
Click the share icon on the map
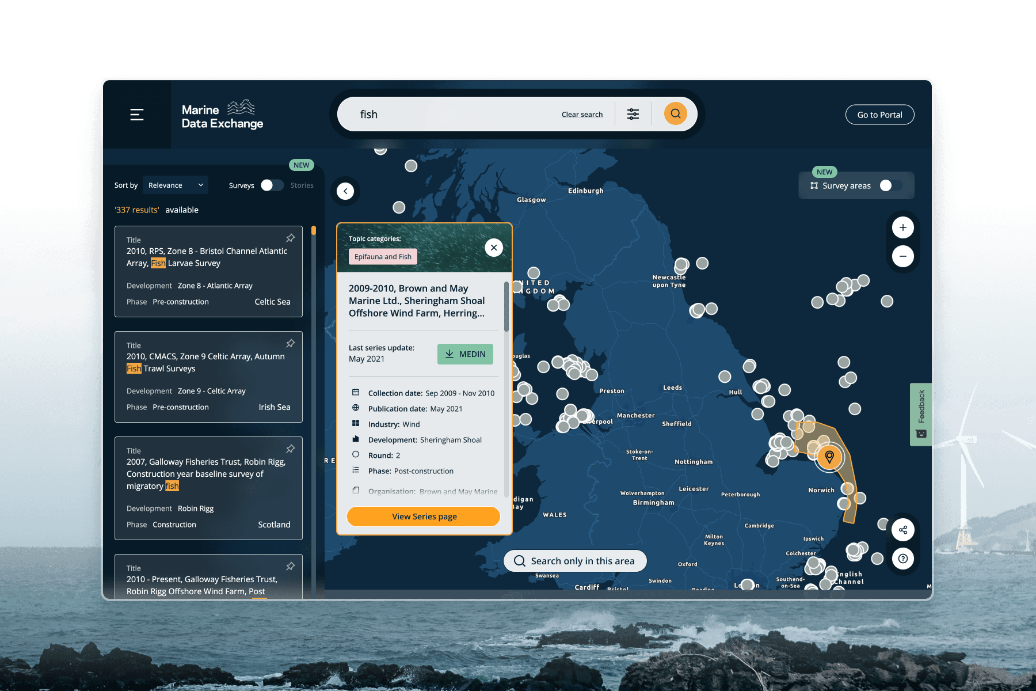903,530
